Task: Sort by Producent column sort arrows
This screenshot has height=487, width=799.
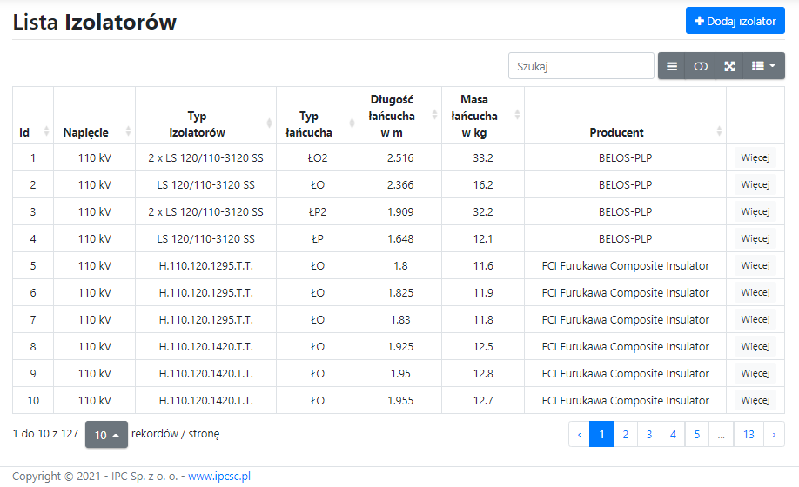Action: pyautogui.click(x=719, y=131)
